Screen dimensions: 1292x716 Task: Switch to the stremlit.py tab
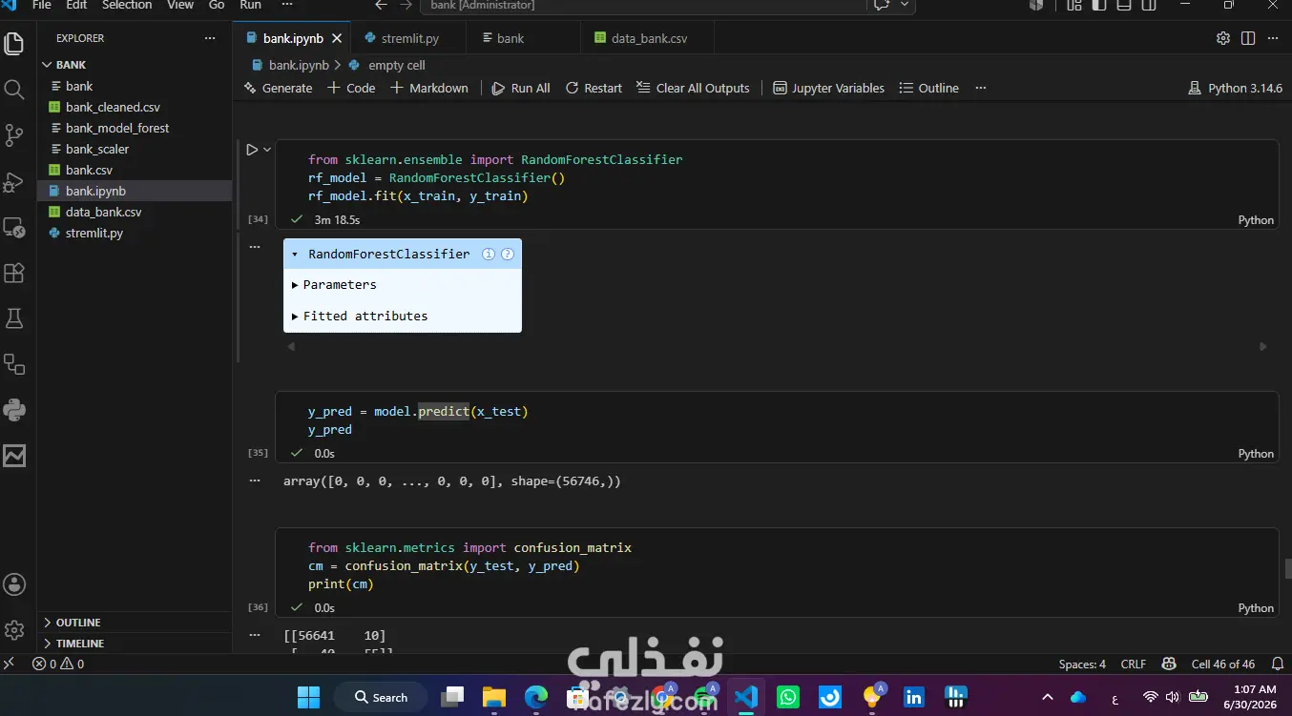tap(408, 38)
